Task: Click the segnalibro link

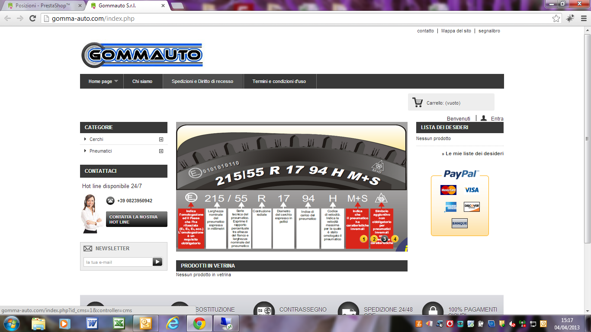Action: tap(489, 31)
